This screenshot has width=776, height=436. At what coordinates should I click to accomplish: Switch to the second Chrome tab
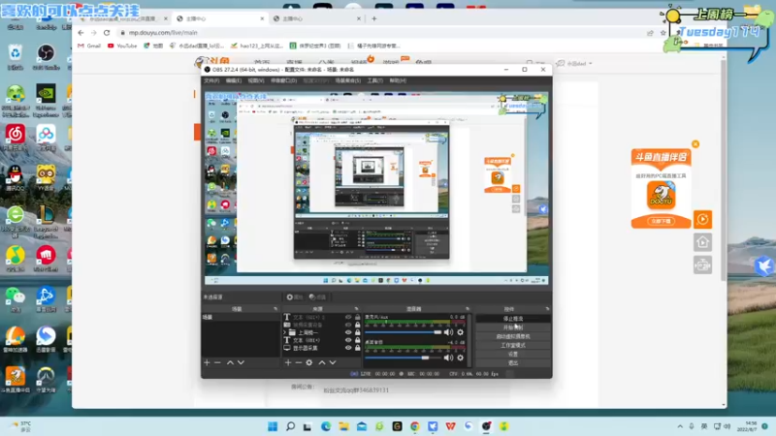tap(220, 18)
